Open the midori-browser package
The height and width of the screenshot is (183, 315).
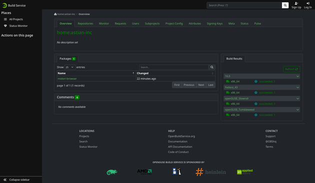(67, 78)
